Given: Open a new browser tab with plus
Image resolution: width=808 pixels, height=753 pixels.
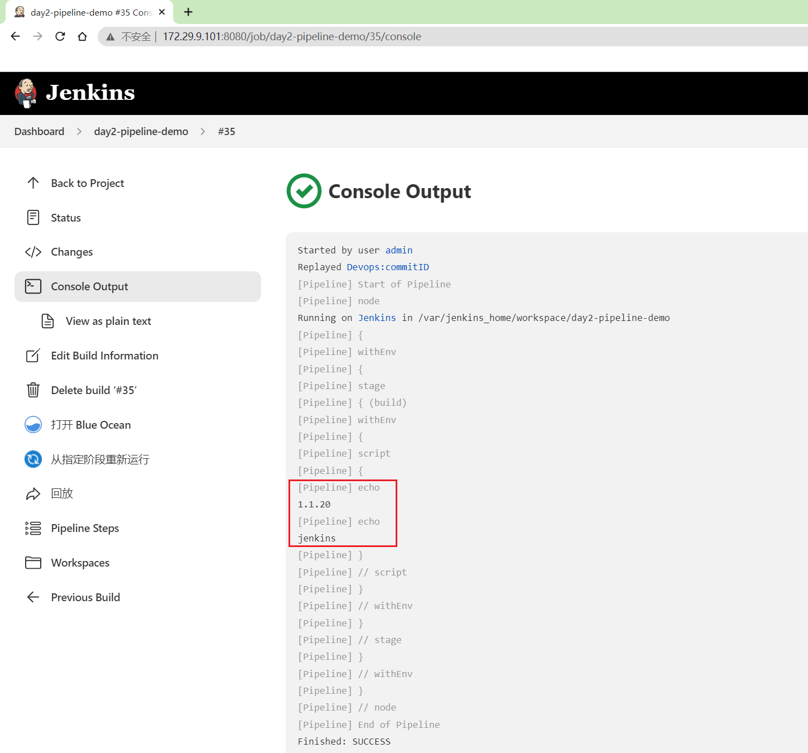Looking at the screenshot, I should (188, 12).
